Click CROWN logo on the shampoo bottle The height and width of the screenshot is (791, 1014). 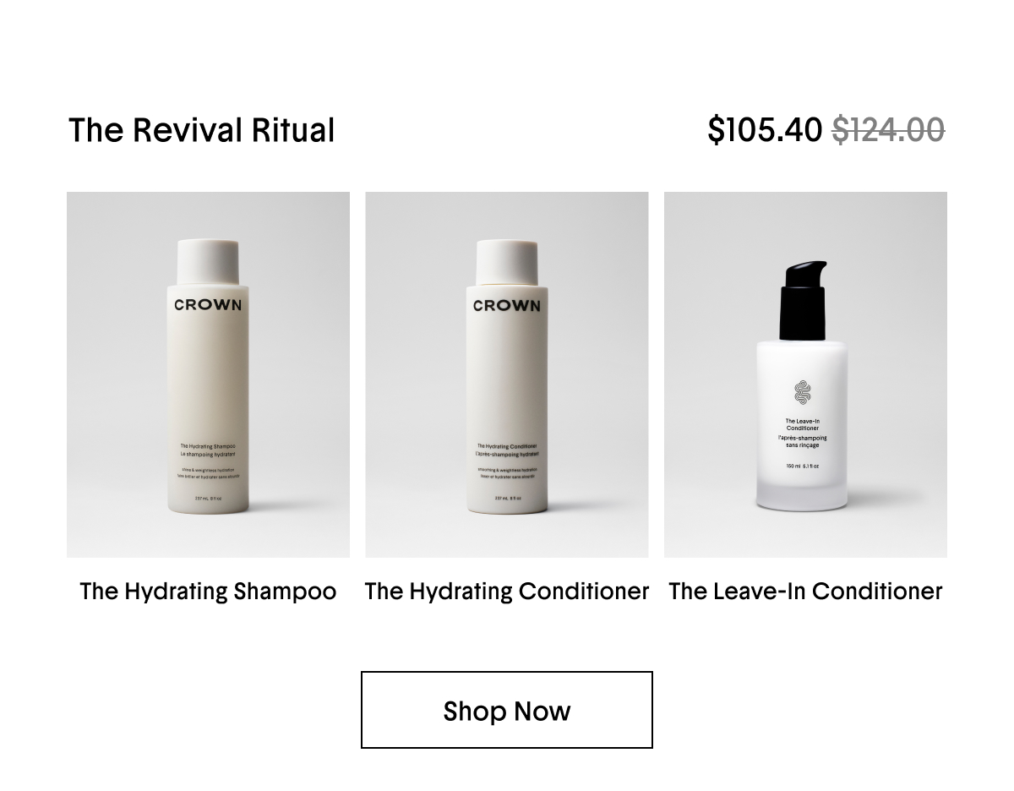[208, 305]
